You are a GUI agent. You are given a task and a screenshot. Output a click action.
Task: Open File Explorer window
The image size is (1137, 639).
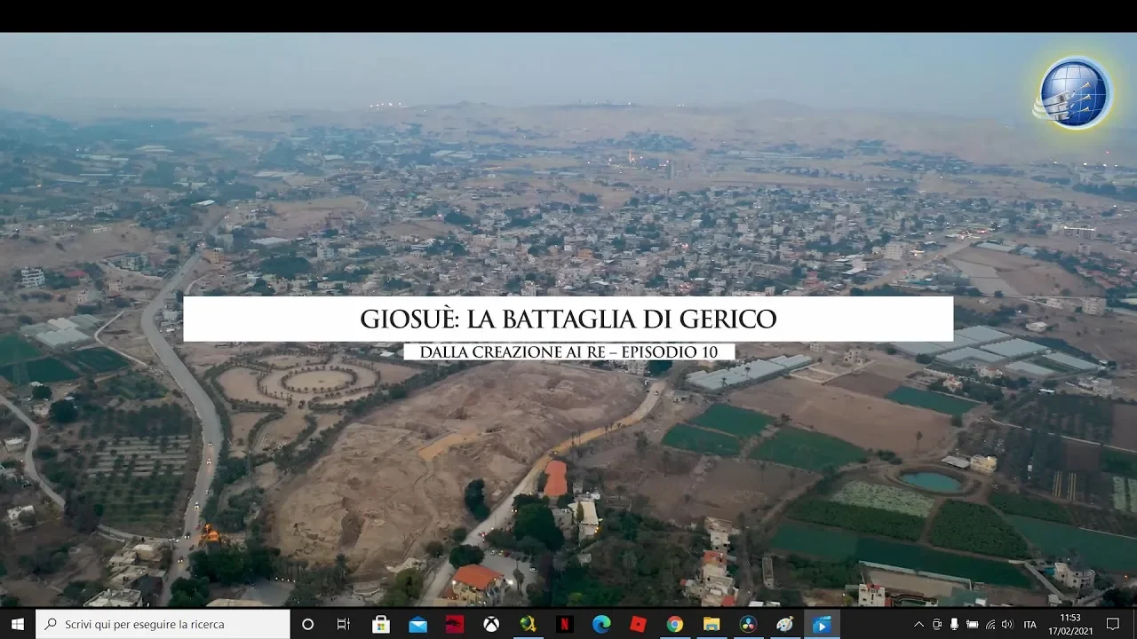tap(712, 624)
